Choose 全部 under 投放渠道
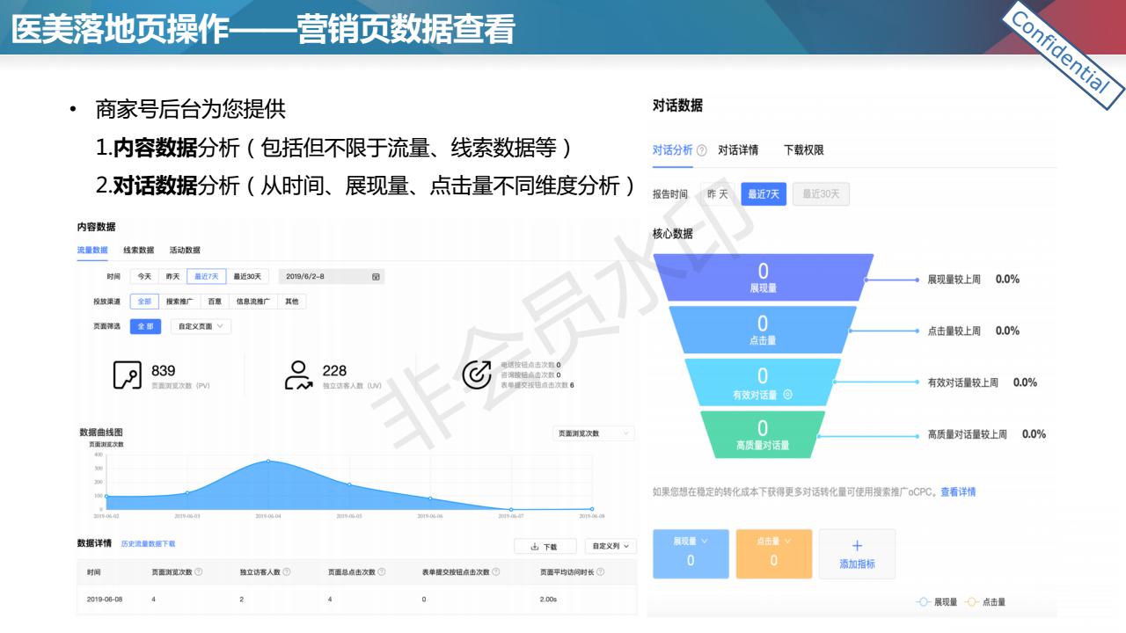Screen dimensions: 1126x633 144,302
